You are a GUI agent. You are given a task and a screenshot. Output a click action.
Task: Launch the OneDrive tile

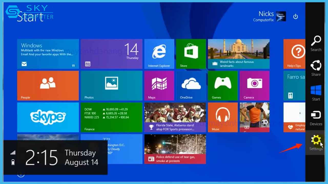(x=191, y=86)
